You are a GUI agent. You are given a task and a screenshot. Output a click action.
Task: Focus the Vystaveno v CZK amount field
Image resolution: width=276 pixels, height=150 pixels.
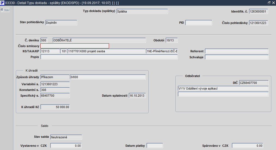coord(66,146)
